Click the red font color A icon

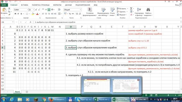tap(37, 14)
